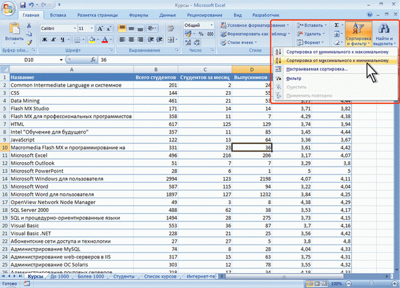Click the Удалить cells button
The height and width of the screenshot is (288, 400).
pyautogui.click(x=311, y=34)
